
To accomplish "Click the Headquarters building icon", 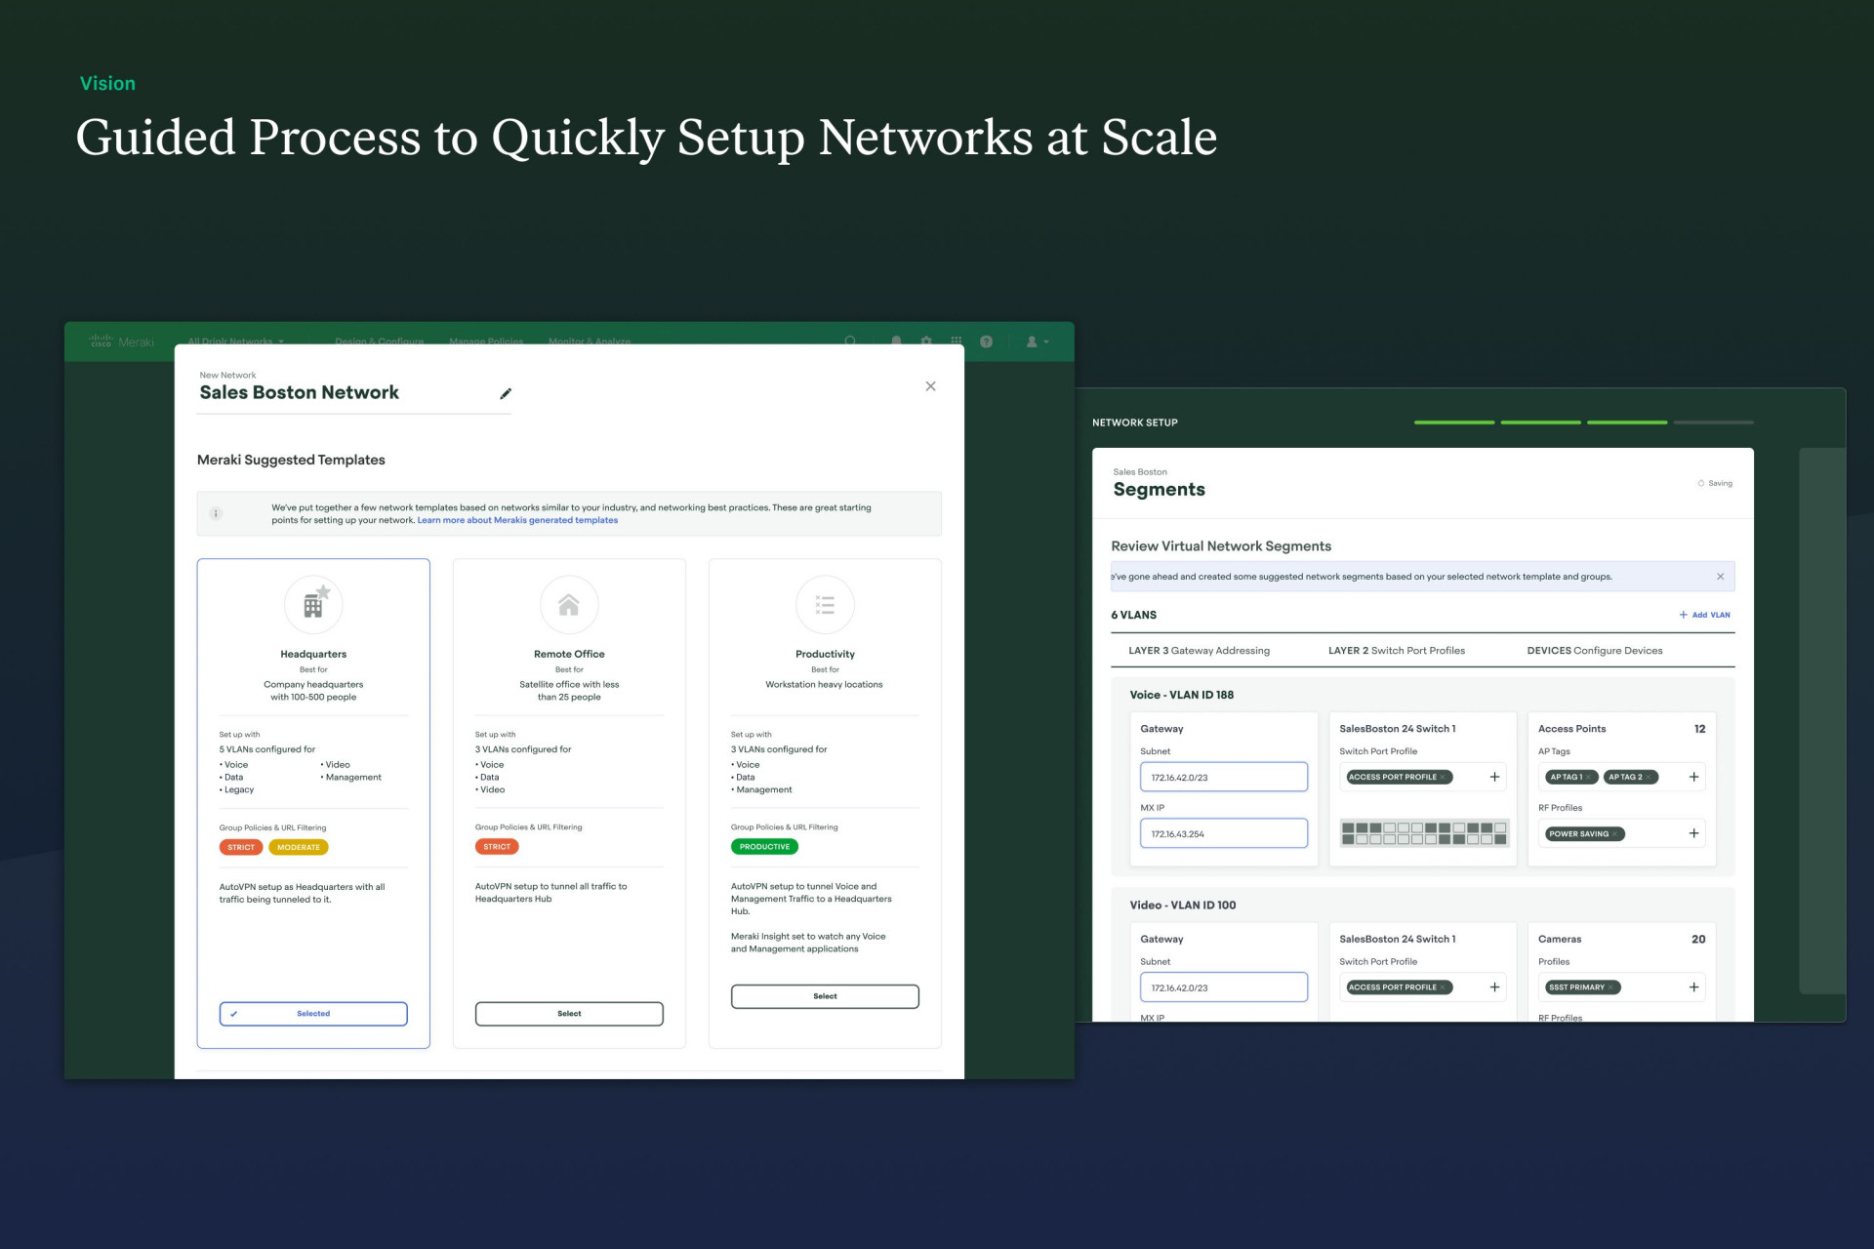I will [313, 605].
